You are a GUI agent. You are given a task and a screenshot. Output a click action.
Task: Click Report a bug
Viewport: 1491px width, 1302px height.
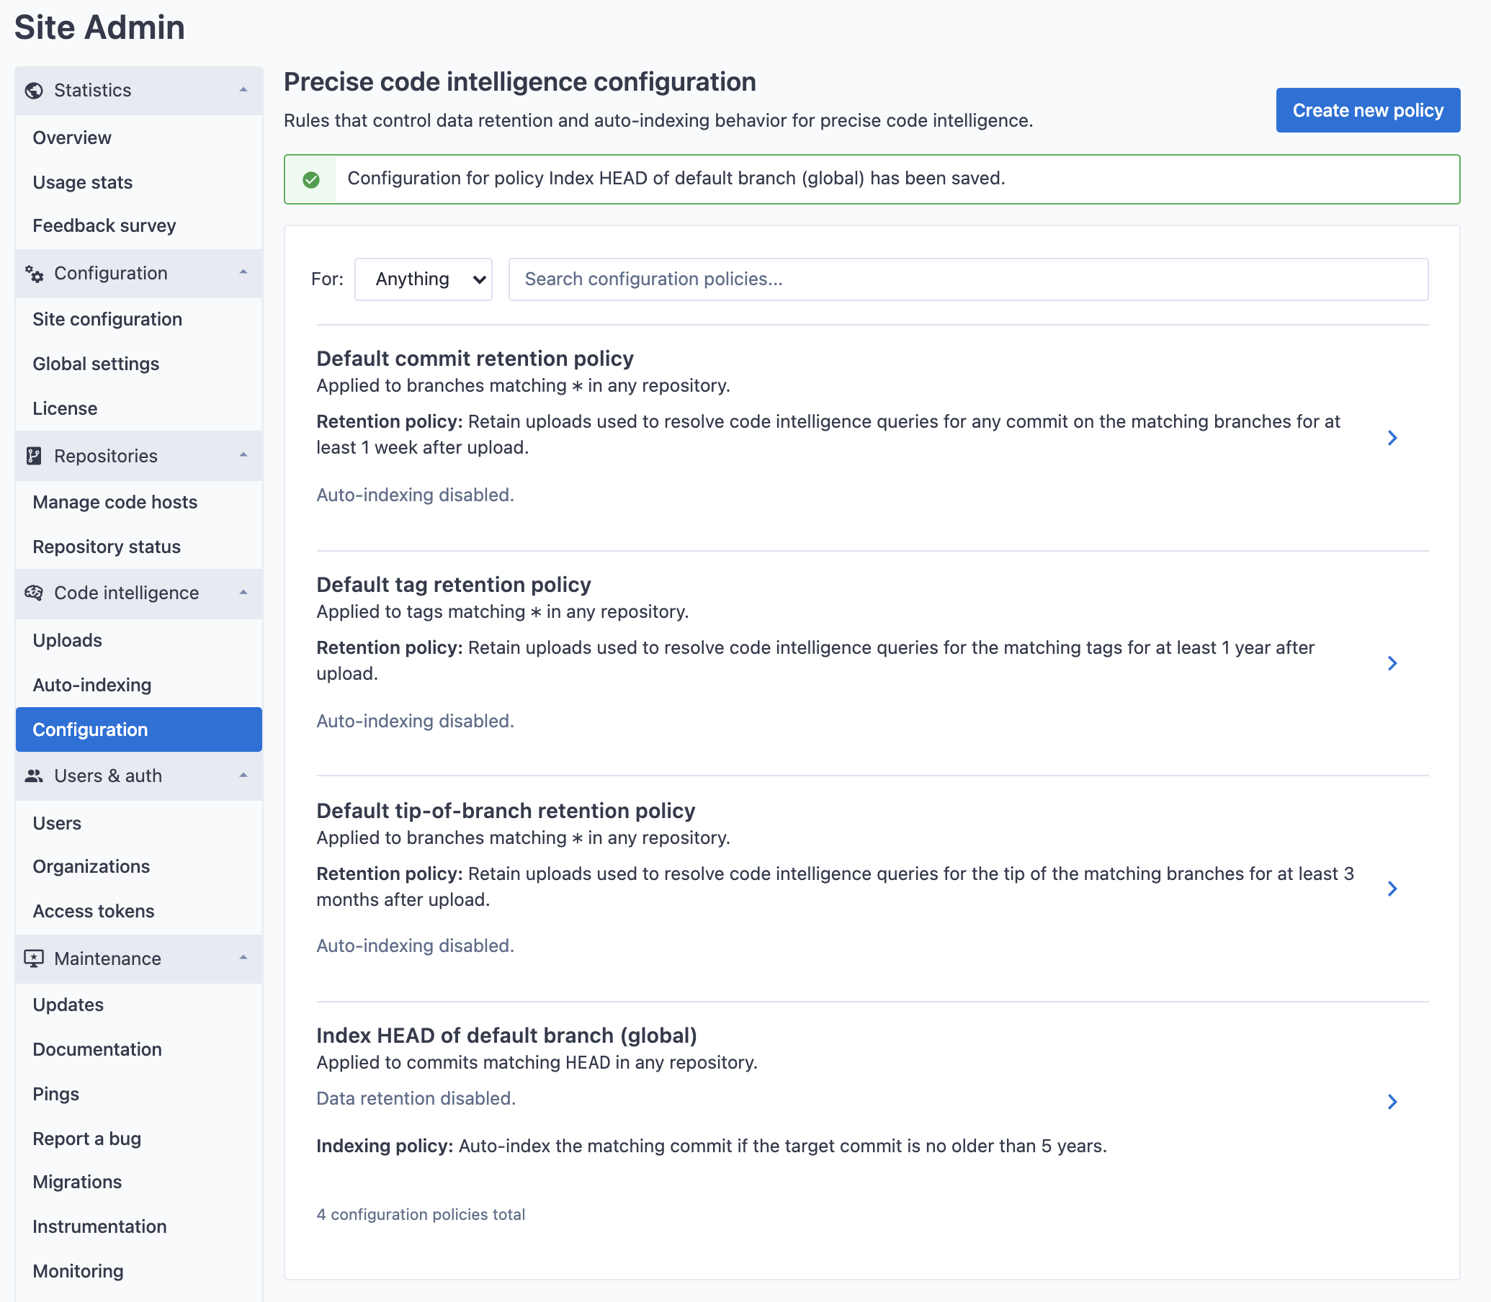click(87, 1139)
